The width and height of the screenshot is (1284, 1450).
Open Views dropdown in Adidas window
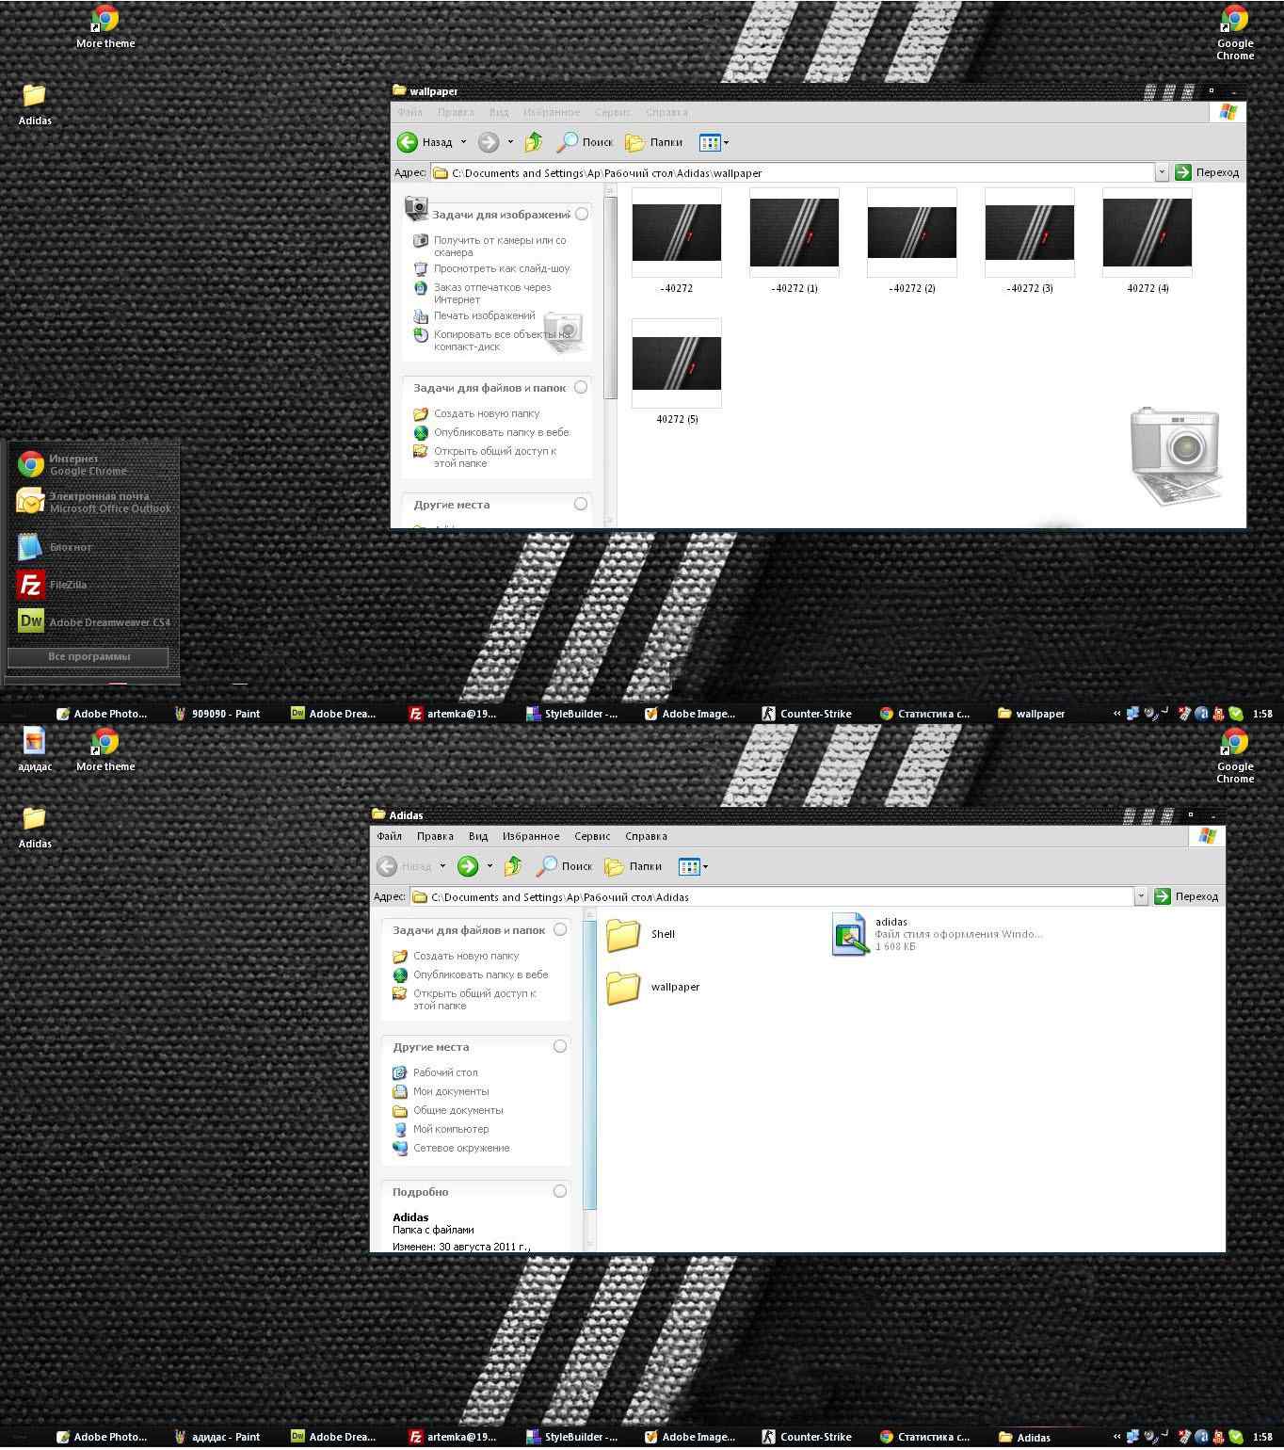pos(693,866)
